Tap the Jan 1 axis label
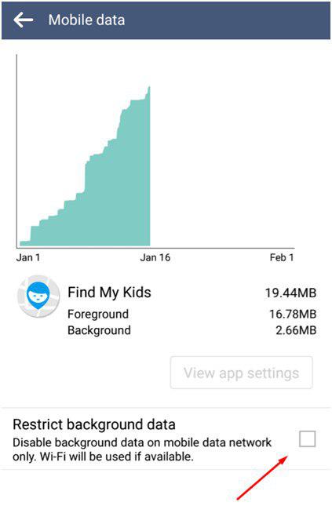This screenshot has height=513, width=332. point(28,257)
